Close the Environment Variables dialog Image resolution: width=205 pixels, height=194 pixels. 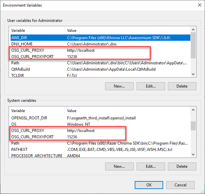click(199, 5)
